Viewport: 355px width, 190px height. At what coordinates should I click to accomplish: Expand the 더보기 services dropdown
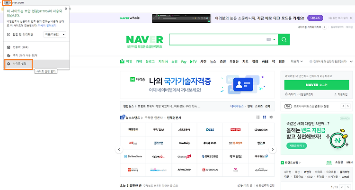[297, 62]
